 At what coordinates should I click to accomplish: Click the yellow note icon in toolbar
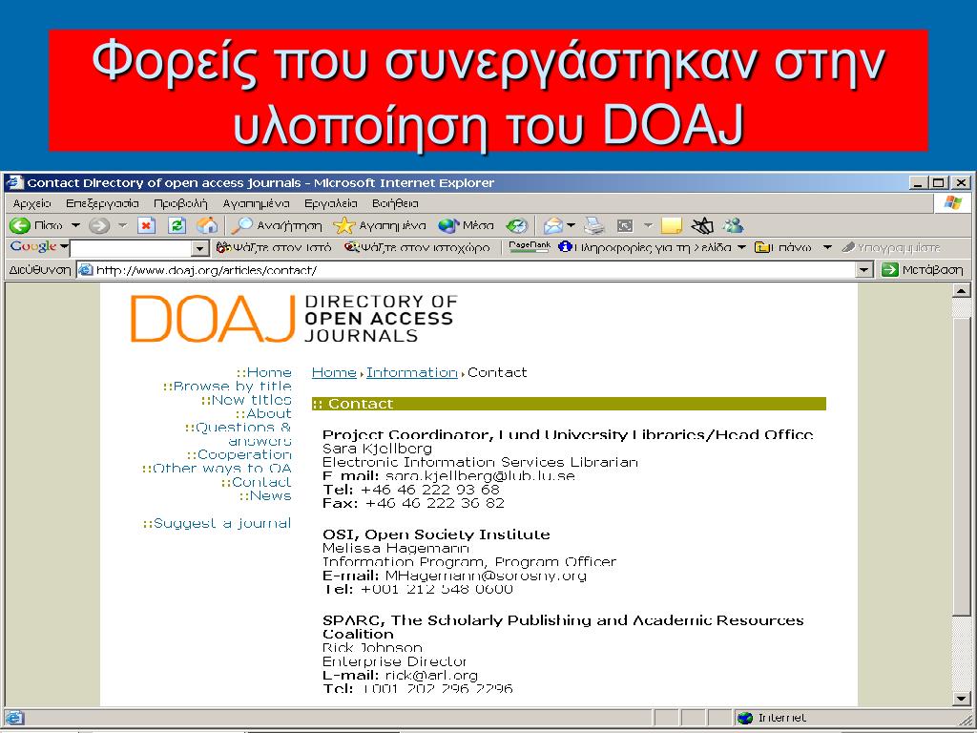(x=672, y=225)
